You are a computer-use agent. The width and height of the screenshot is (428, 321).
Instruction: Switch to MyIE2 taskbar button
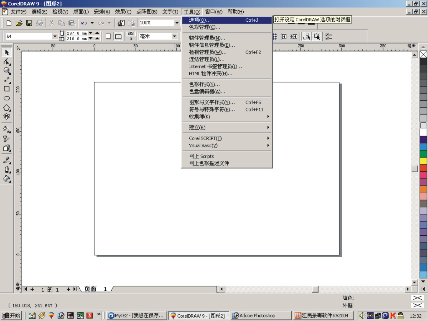click(136, 316)
